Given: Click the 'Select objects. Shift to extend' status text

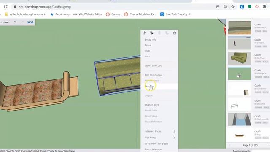Looking at the screenshot, I should [38, 151].
